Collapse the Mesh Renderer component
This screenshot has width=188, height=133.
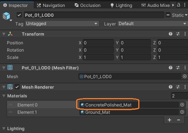(x=4, y=87)
